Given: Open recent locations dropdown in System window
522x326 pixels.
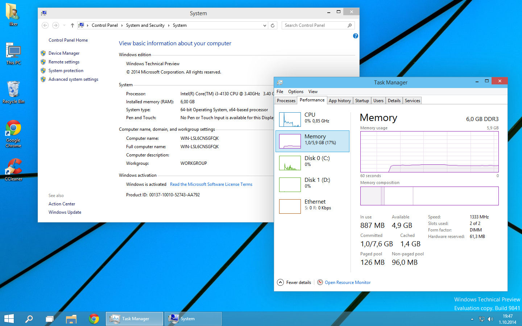Looking at the screenshot, I should click(64, 25).
